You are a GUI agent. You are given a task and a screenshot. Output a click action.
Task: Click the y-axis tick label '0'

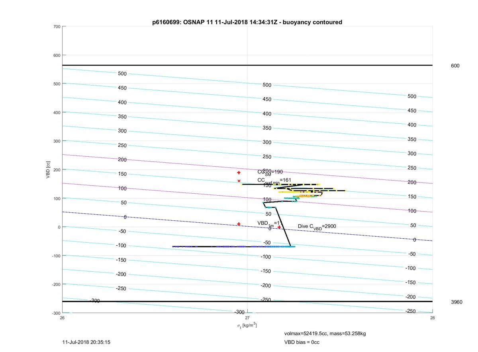(59, 227)
